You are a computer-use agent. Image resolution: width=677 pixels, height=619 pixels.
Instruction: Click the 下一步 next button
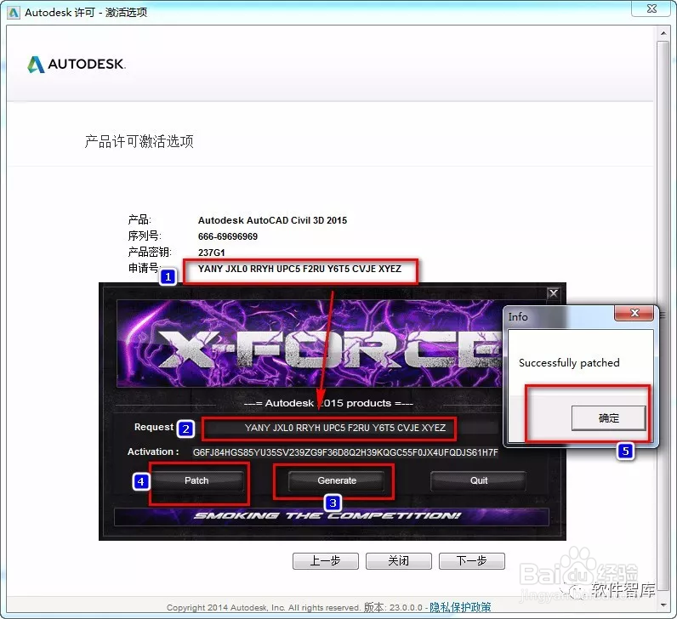click(x=471, y=560)
